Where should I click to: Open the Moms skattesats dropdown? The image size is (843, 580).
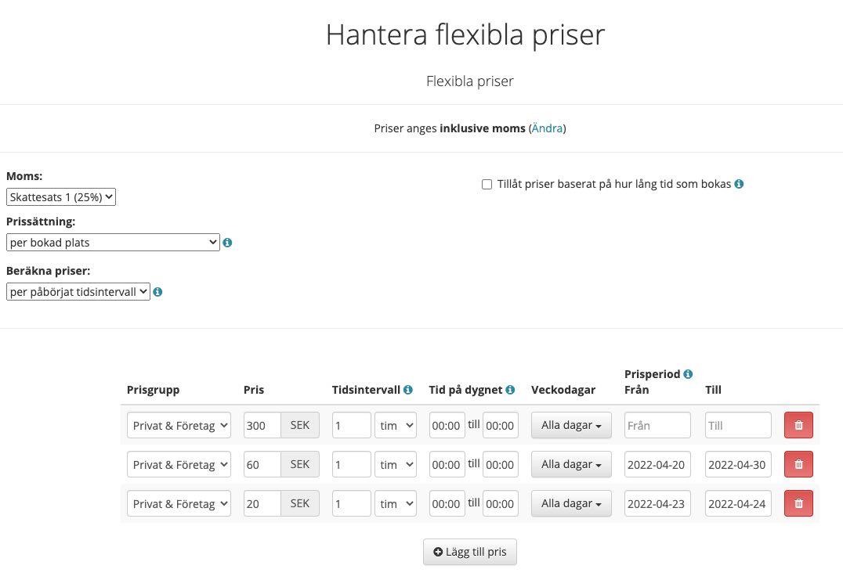click(x=60, y=196)
